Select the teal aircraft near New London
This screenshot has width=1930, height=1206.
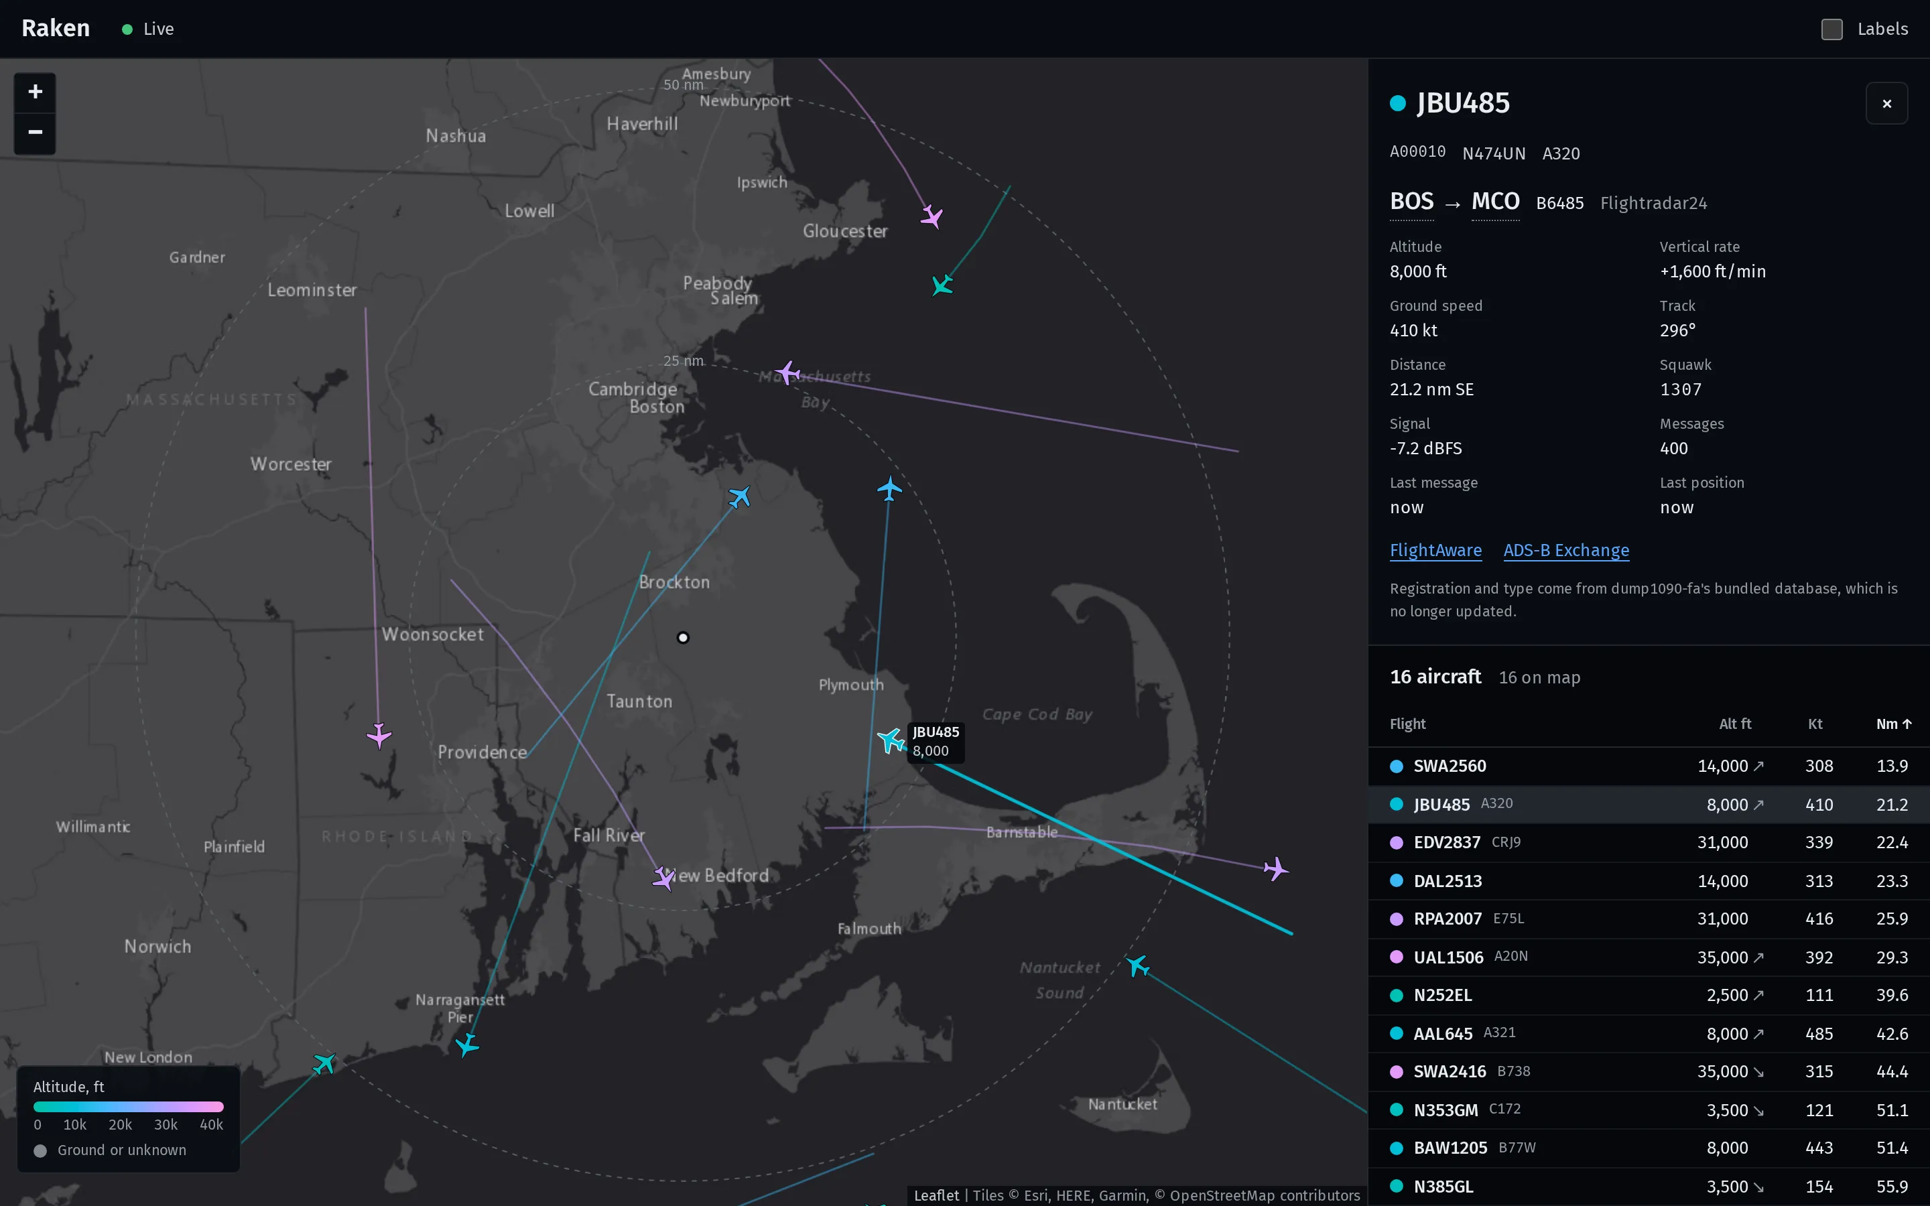[x=324, y=1063]
